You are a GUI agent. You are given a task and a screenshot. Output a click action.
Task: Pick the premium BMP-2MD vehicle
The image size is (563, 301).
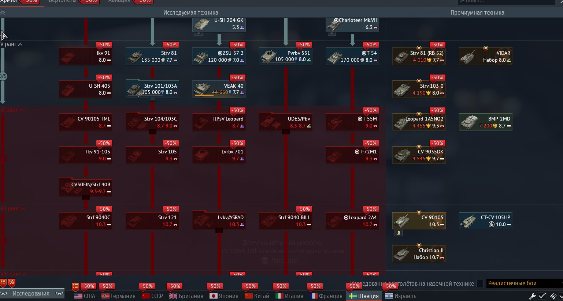coord(485,122)
